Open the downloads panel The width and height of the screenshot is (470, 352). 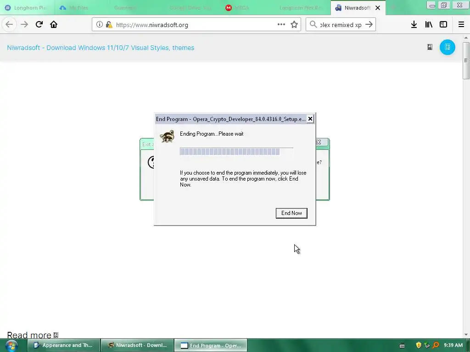click(x=414, y=25)
